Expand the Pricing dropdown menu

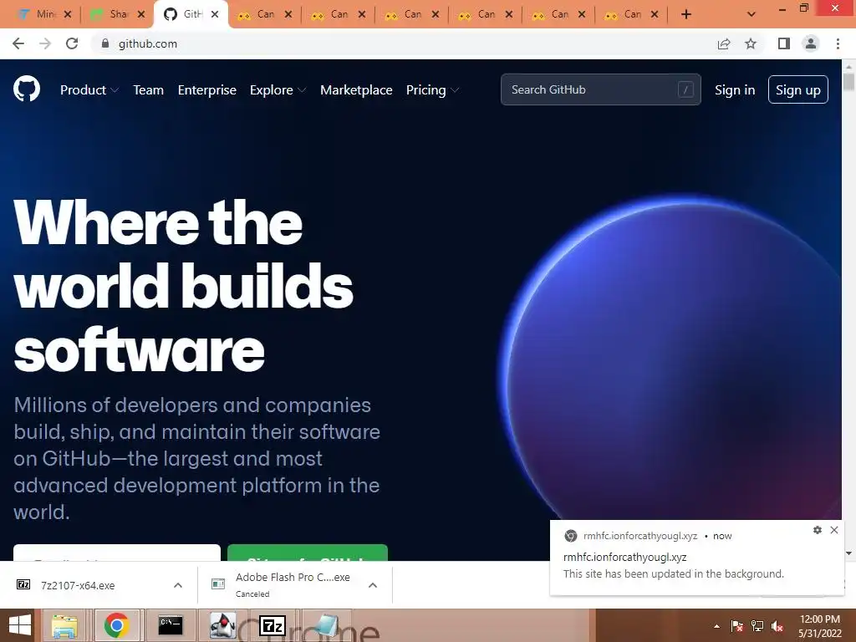(432, 90)
